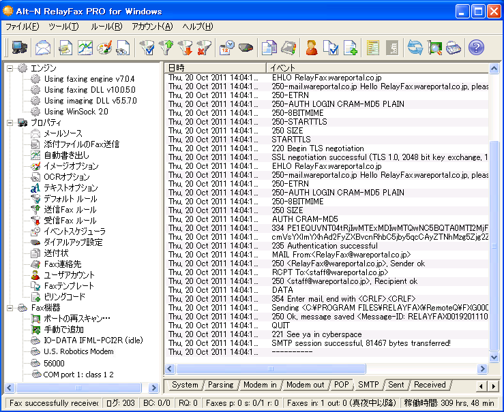Click the イベント column header
Image resolution: width=504 pixels, height=412 pixels.
(375, 67)
